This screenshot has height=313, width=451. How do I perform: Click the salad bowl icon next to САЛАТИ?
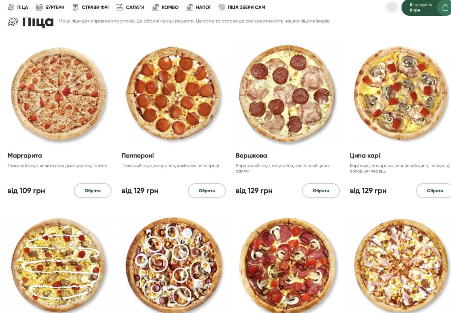120,7
